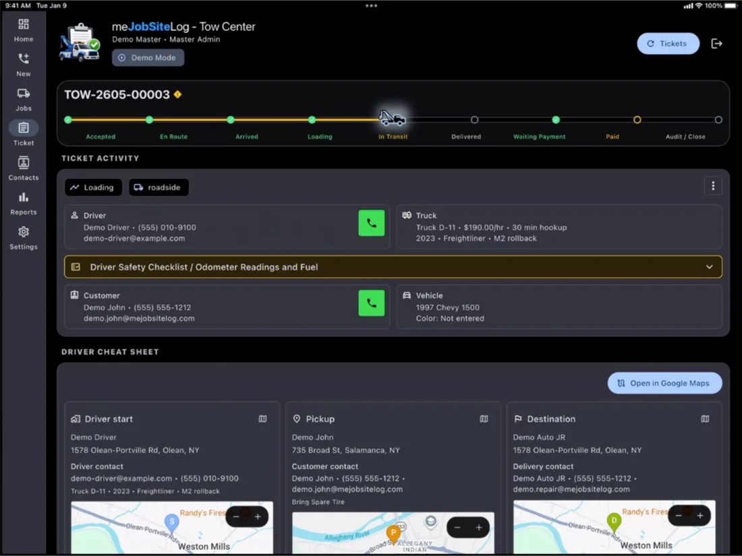
Task: Click the P marker on the Pickup map
Action: [393, 534]
